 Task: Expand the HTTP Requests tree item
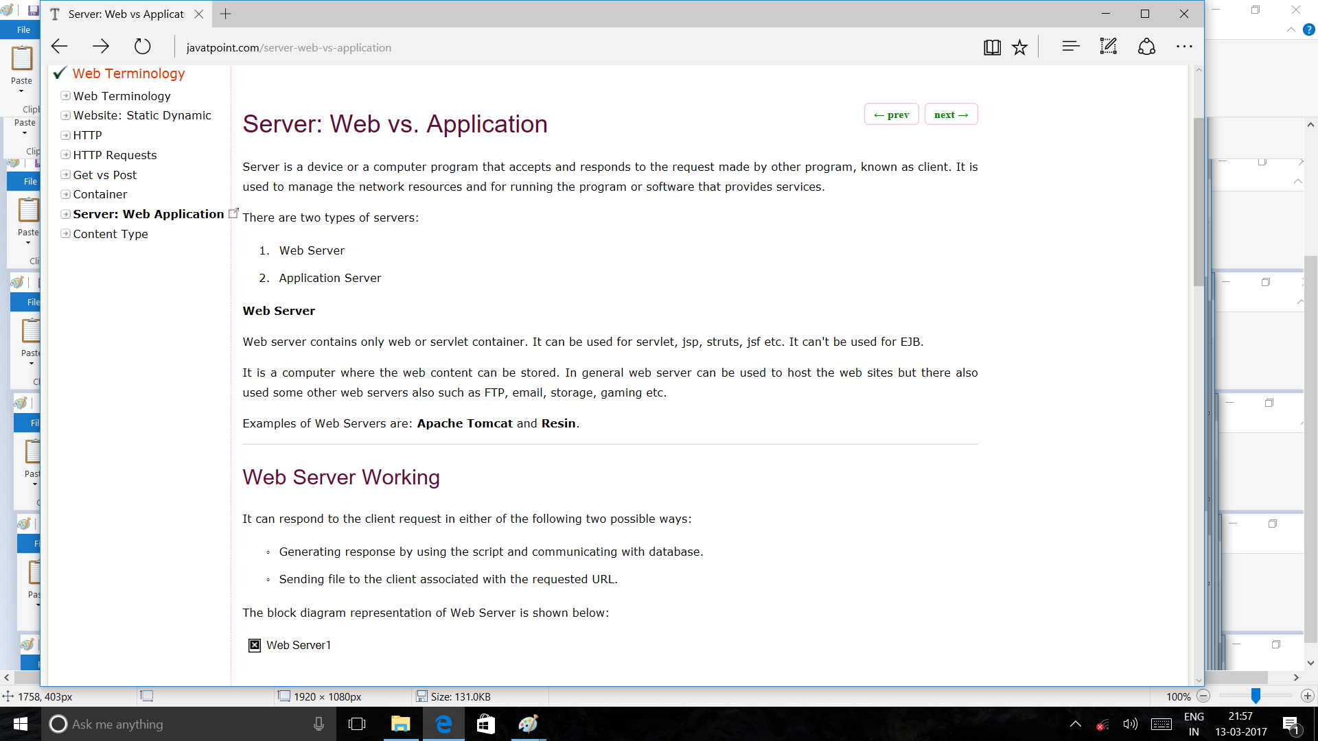pyautogui.click(x=65, y=155)
